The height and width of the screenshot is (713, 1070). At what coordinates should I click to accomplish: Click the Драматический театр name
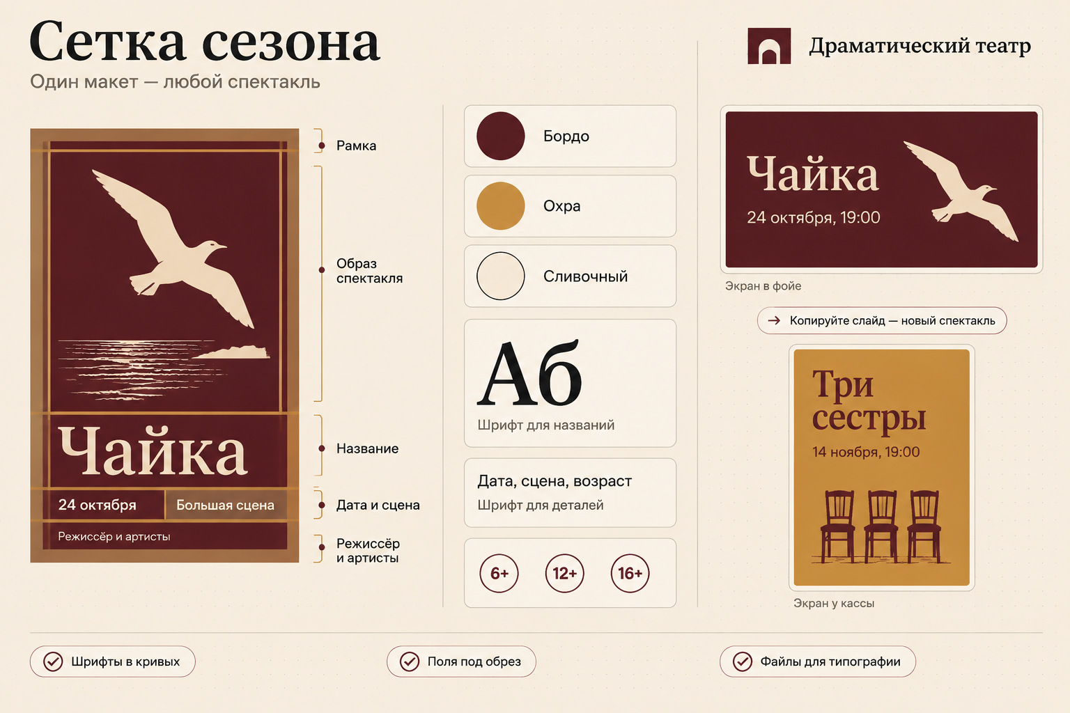920,45
